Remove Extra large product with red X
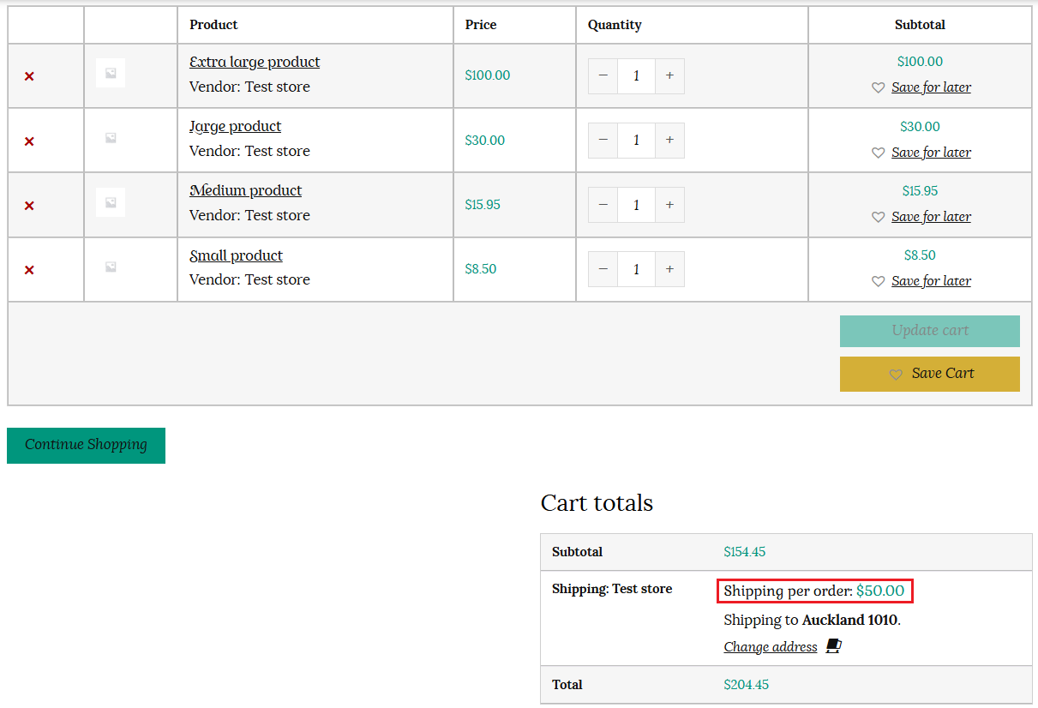The width and height of the screenshot is (1038, 708). tap(29, 76)
